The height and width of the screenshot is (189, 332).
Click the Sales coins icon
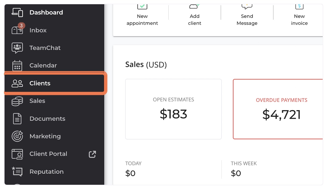click(17, 101)
